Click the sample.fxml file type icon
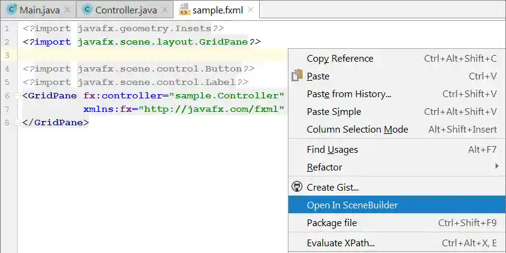The height and width of the screenshot is (253, 506). click(184, 10)
